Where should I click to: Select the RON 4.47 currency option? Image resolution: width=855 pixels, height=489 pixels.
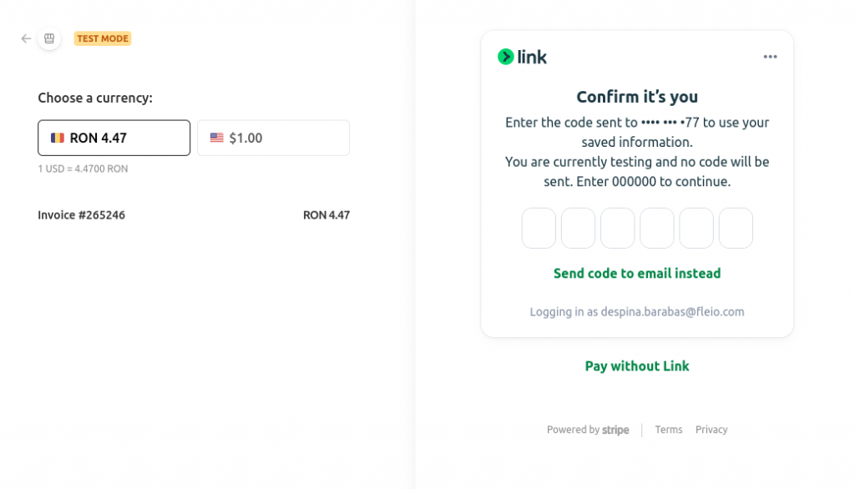[x=114, y=138]
